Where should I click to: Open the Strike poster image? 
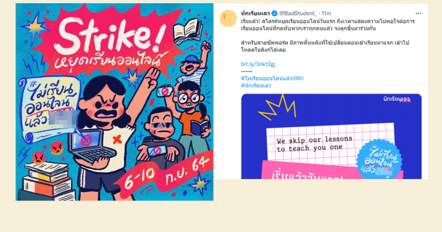click(114, 102)
